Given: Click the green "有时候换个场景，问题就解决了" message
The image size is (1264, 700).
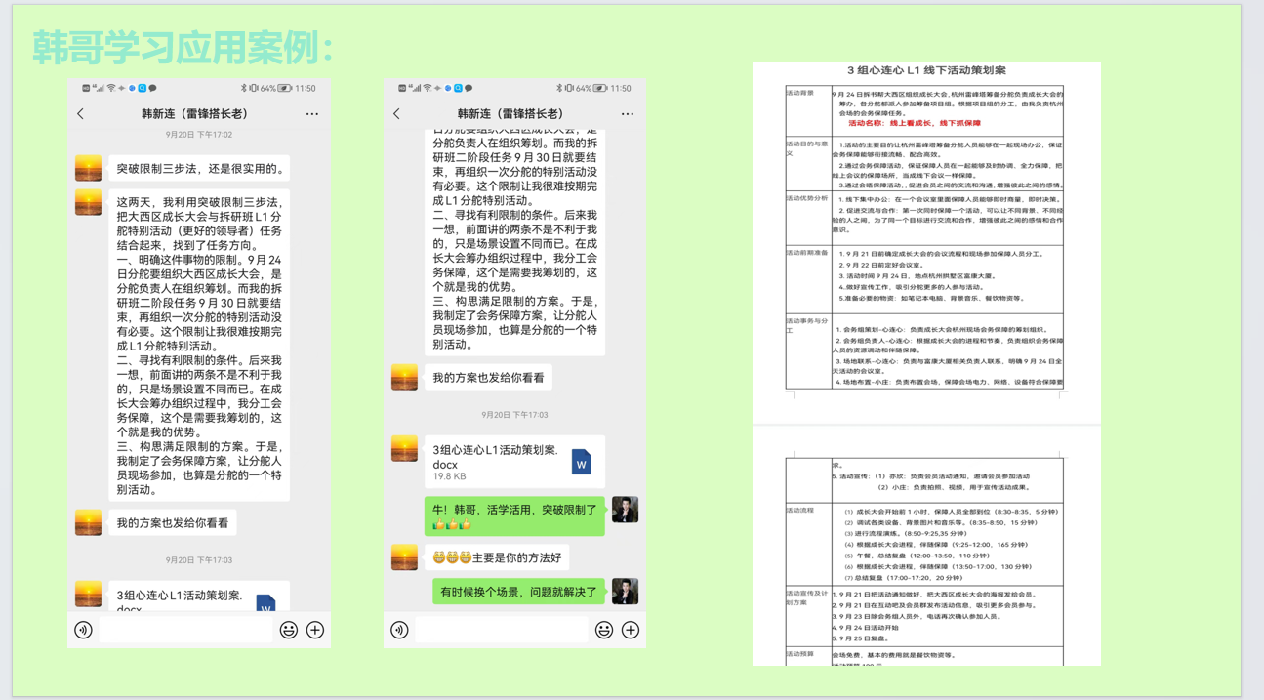Looking at the screenshot, I should coord(518,592).
